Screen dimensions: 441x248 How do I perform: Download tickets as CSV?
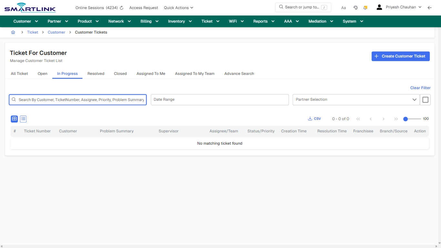tap(314, 119)
